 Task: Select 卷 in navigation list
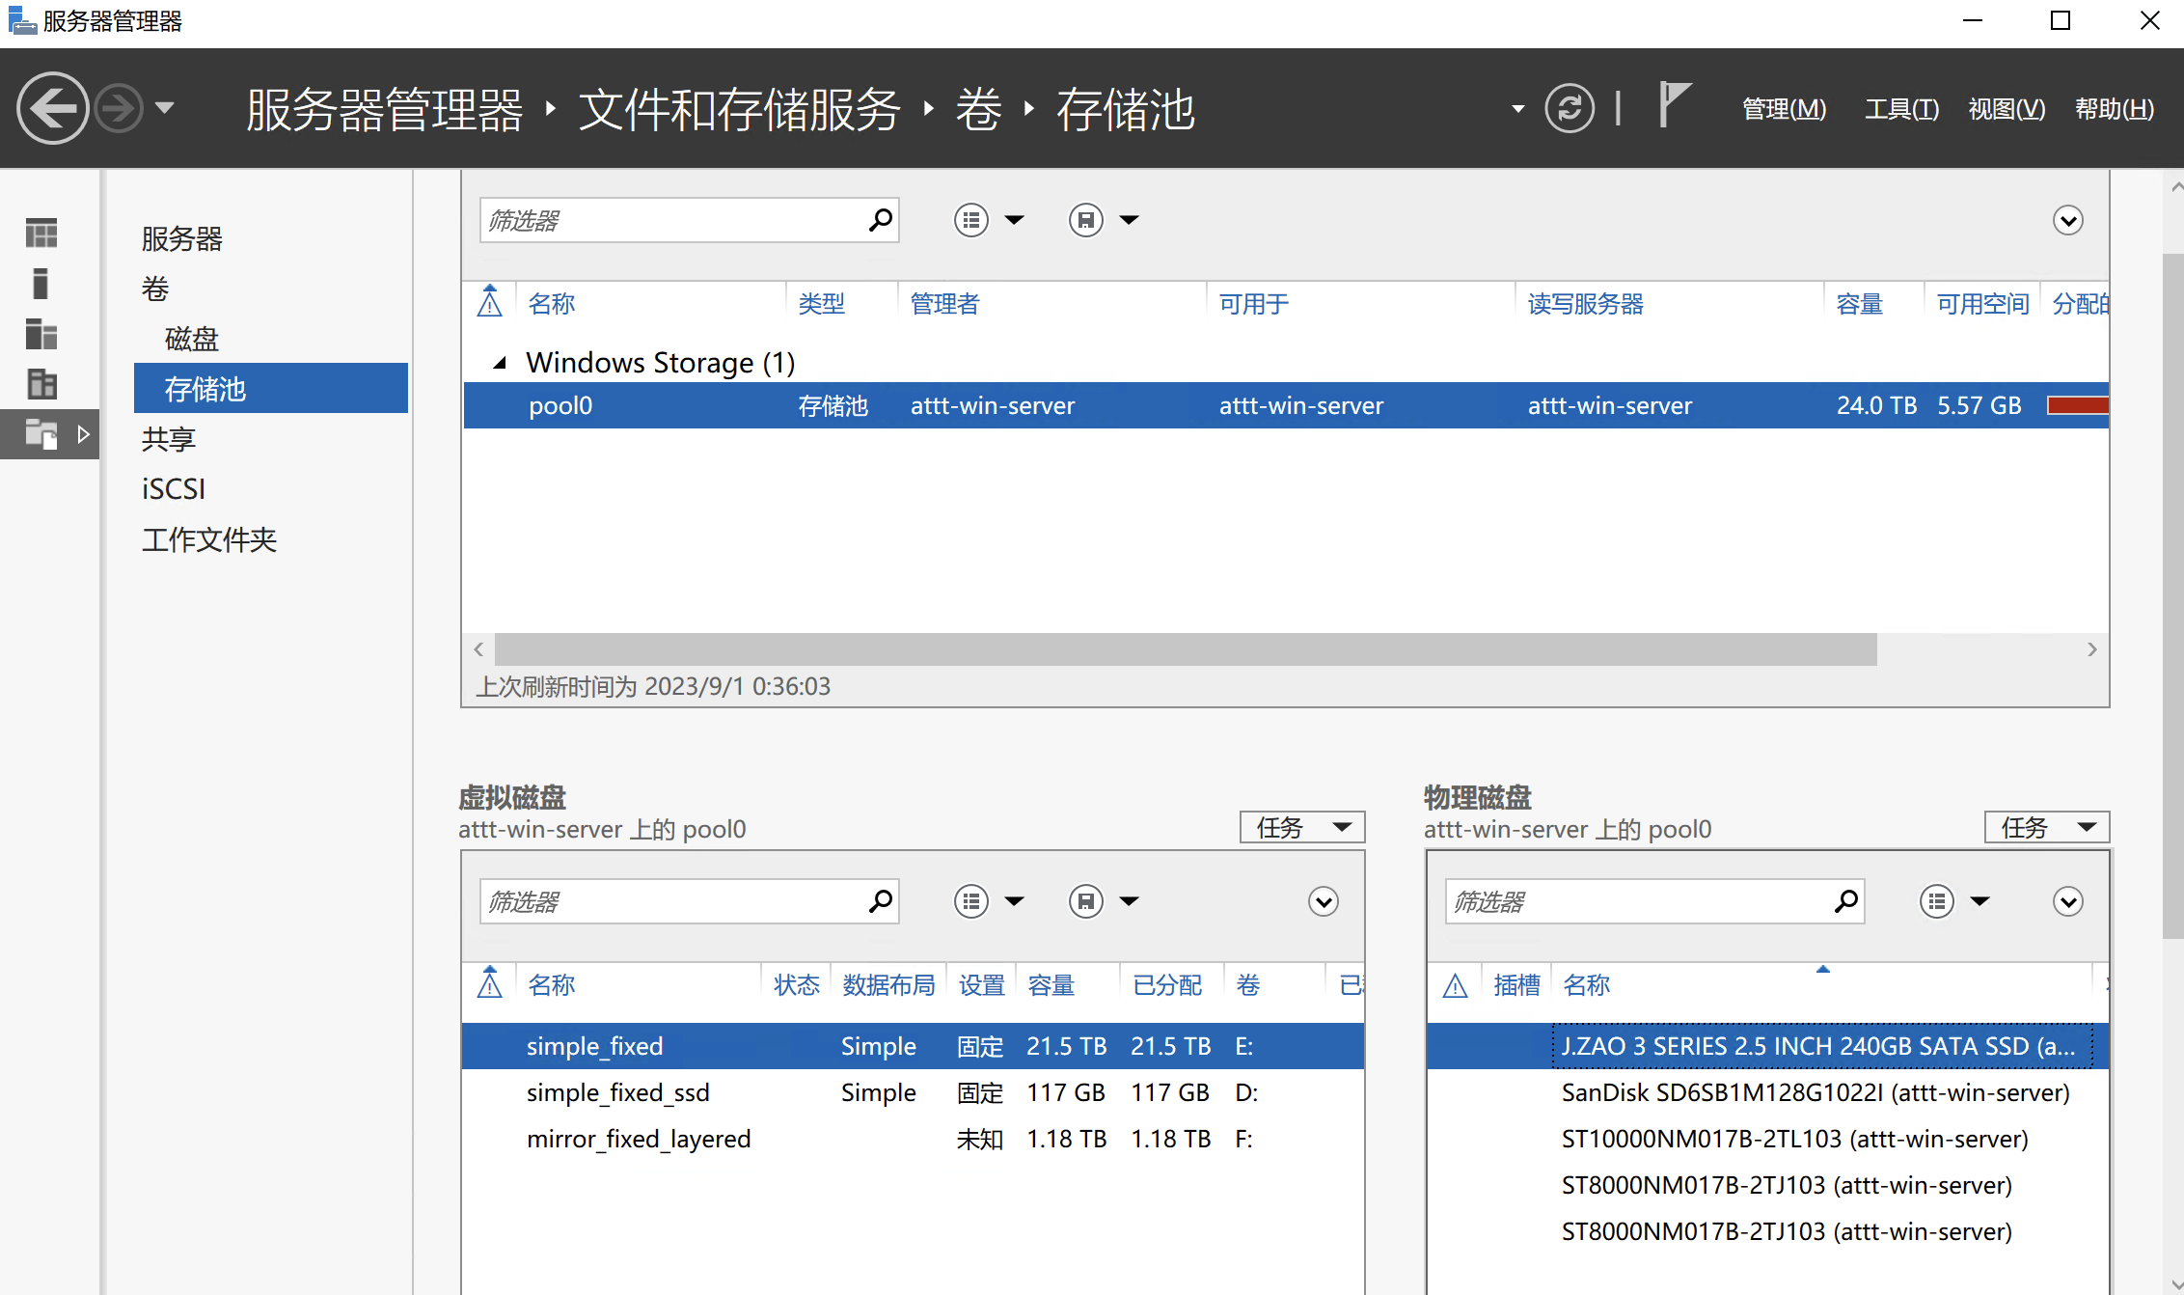pyautogui.click(x=155, y=289)
